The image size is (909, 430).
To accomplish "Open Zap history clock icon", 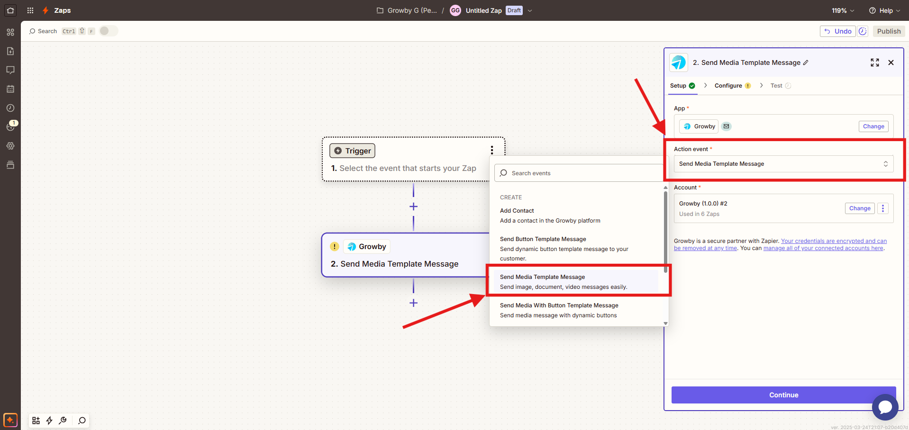I will [x=10, y=108].
